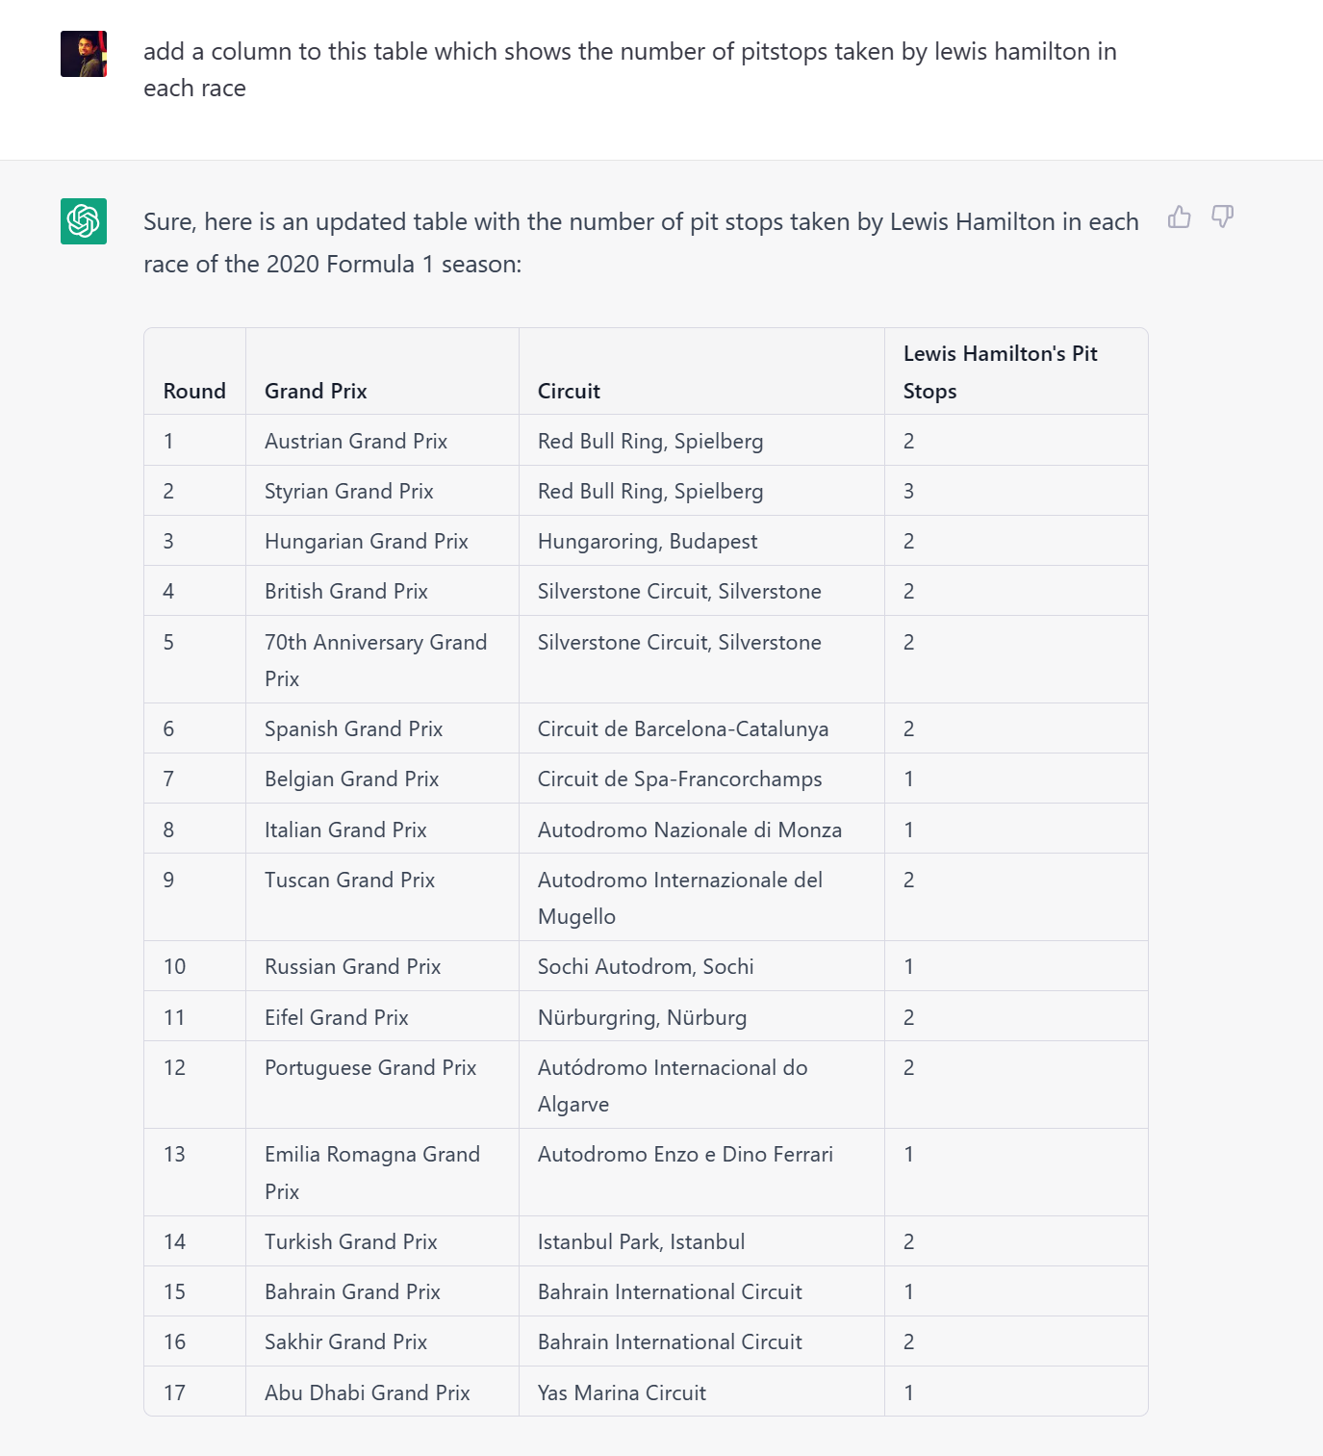Click the "Lewis Hamilton's Pit Stops" header

coord(1000,371)
